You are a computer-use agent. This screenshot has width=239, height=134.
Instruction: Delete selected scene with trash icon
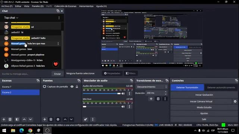click(10, 119)
